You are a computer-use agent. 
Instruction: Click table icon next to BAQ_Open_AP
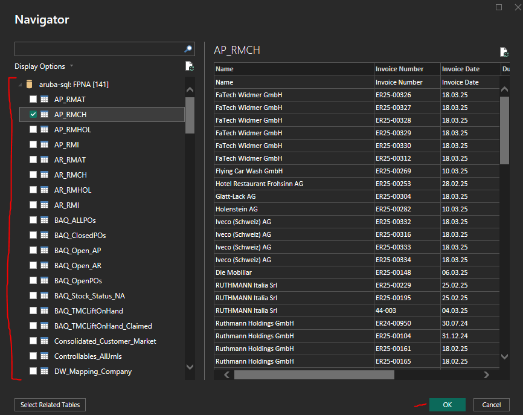pyautogui.click(x=44, y=250)
